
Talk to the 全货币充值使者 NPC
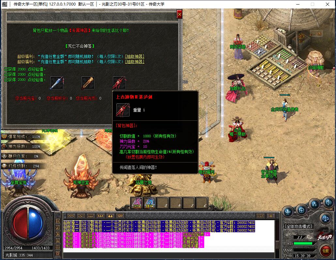pos(285,109)
